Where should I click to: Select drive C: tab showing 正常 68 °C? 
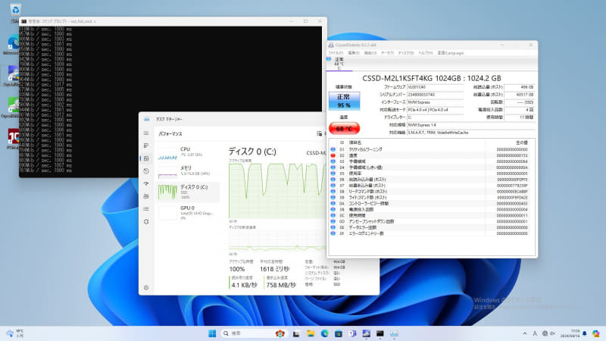point(339,64)
